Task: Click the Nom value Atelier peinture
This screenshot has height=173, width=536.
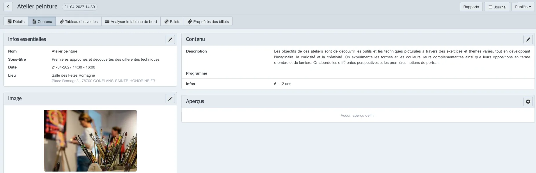Action: coord(65,51)
